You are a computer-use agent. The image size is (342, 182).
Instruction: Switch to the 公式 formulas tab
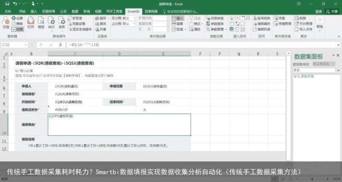[x=63, y=12]
